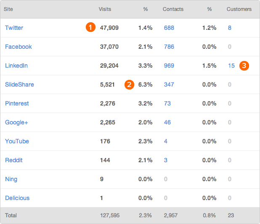The width and height of the screenshot is (260, 224).
Task: Open the Facebook site link
Action: click(18, 47)
